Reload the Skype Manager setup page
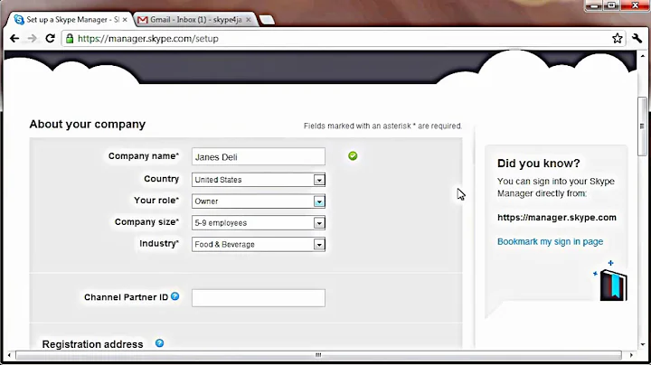 (51, 39)
